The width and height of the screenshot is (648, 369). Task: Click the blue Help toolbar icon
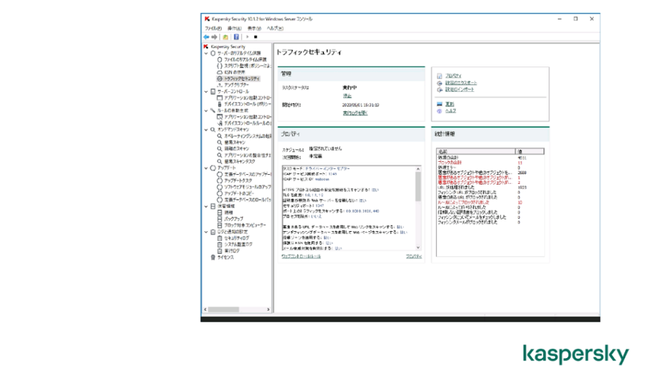pyautogui.click(x=236, y=37)
